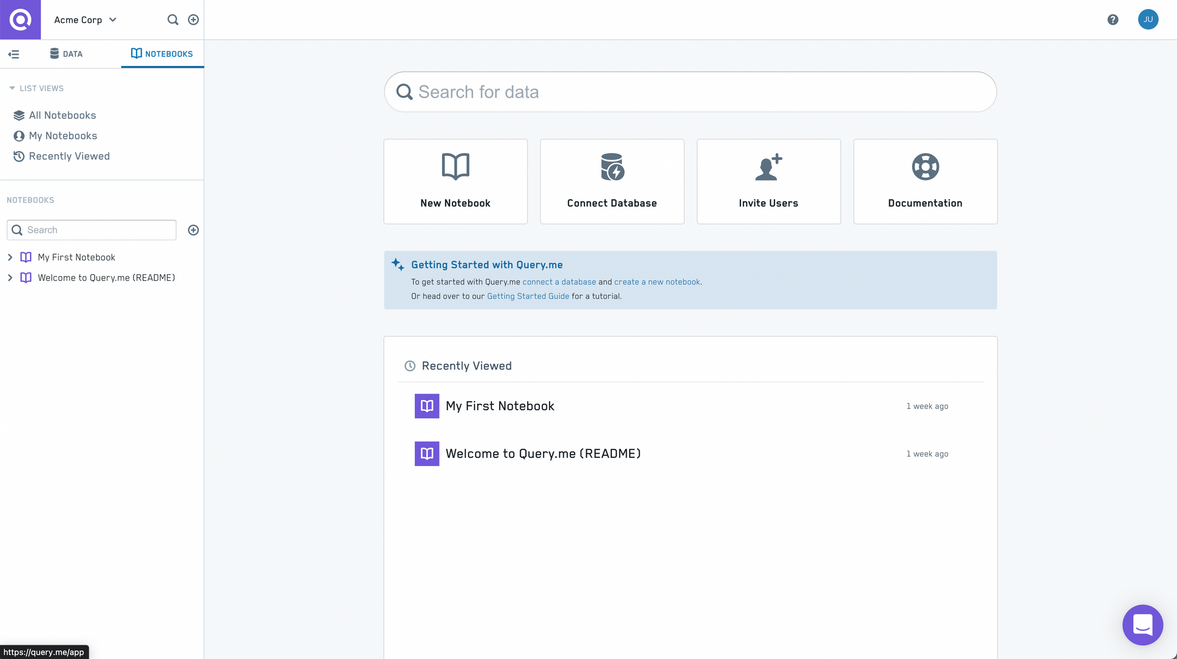Select Welcome to Query.me (README) in sidebar
The height and width of the screenshot is (659, 1177).
(107, 278)
